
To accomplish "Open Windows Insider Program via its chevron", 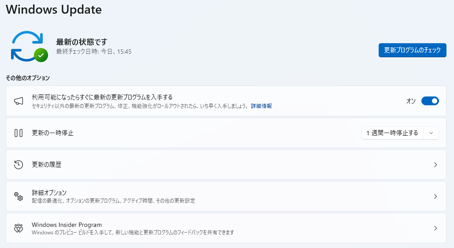I will click(435, 228).
